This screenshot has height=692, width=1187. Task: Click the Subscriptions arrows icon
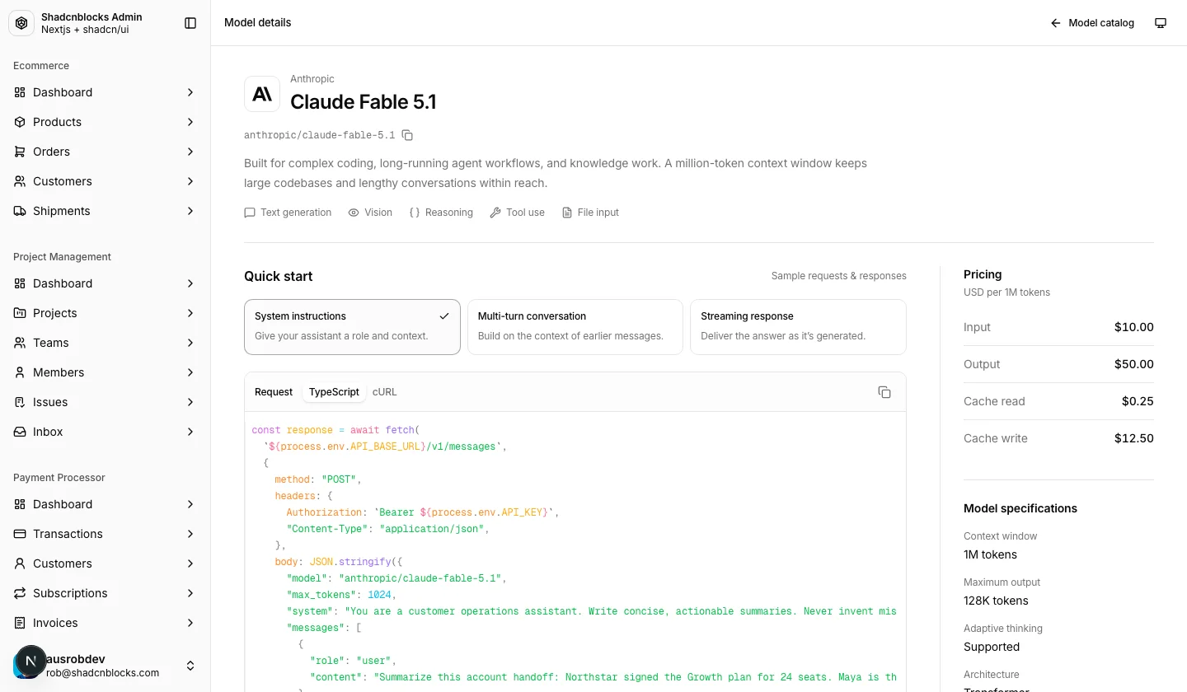tap(20, 593)
